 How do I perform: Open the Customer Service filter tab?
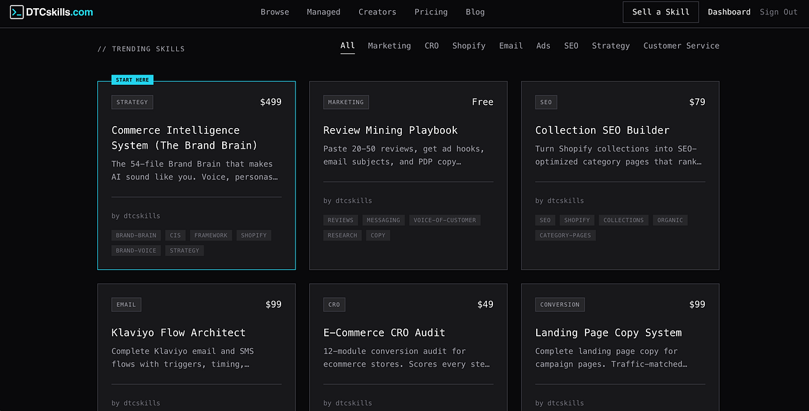681,46
